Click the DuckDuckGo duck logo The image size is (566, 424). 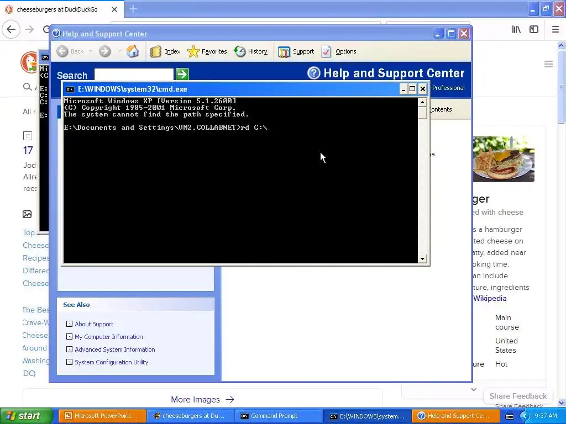[30, 62]
